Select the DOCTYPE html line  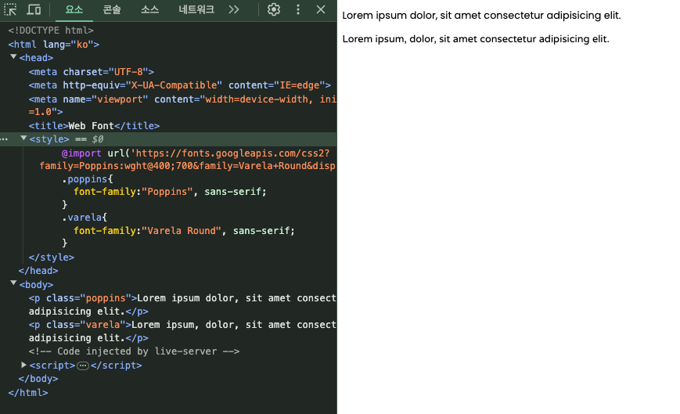51,31
